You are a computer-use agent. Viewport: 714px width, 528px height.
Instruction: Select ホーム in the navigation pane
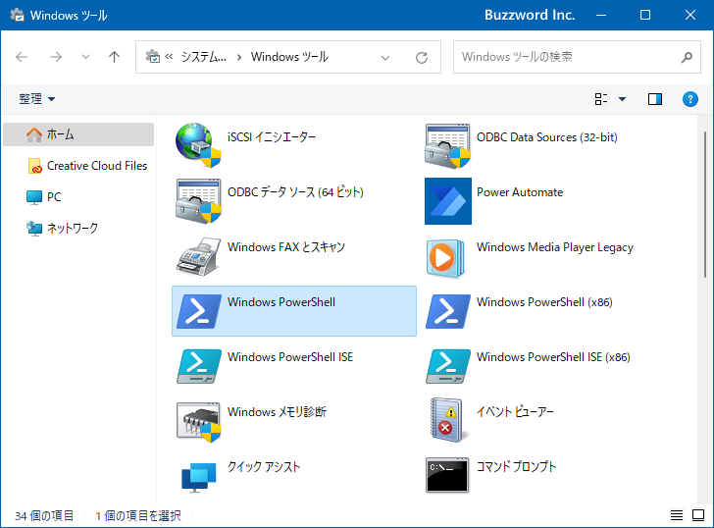(78, 134)
